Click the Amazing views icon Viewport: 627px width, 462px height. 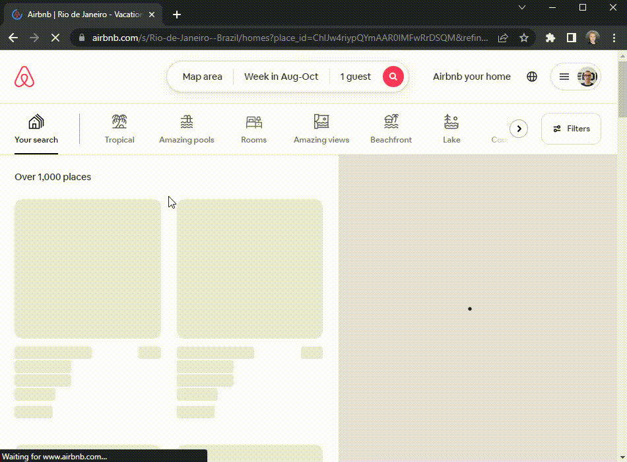[321, 121]
